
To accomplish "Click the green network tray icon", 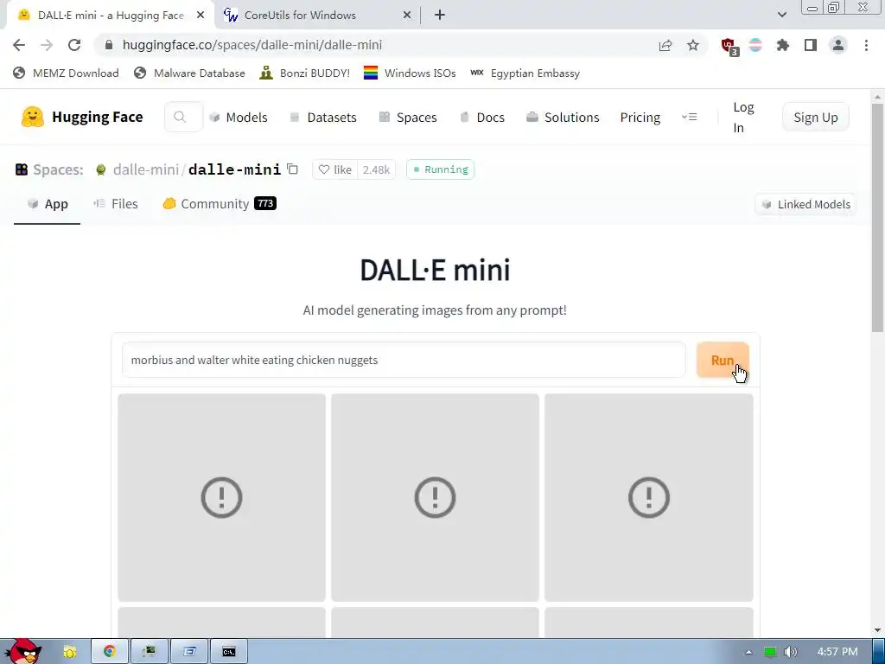I will point(770,652).
